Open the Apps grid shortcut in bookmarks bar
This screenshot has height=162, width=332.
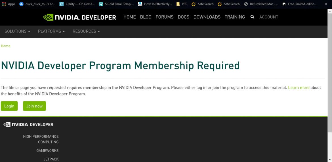coord(9,4)
